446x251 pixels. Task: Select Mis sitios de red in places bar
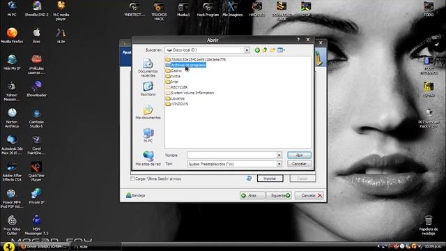click(148, 159)
